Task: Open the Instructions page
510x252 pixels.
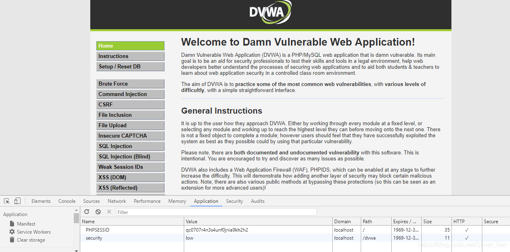Action: tap(130, 56)
